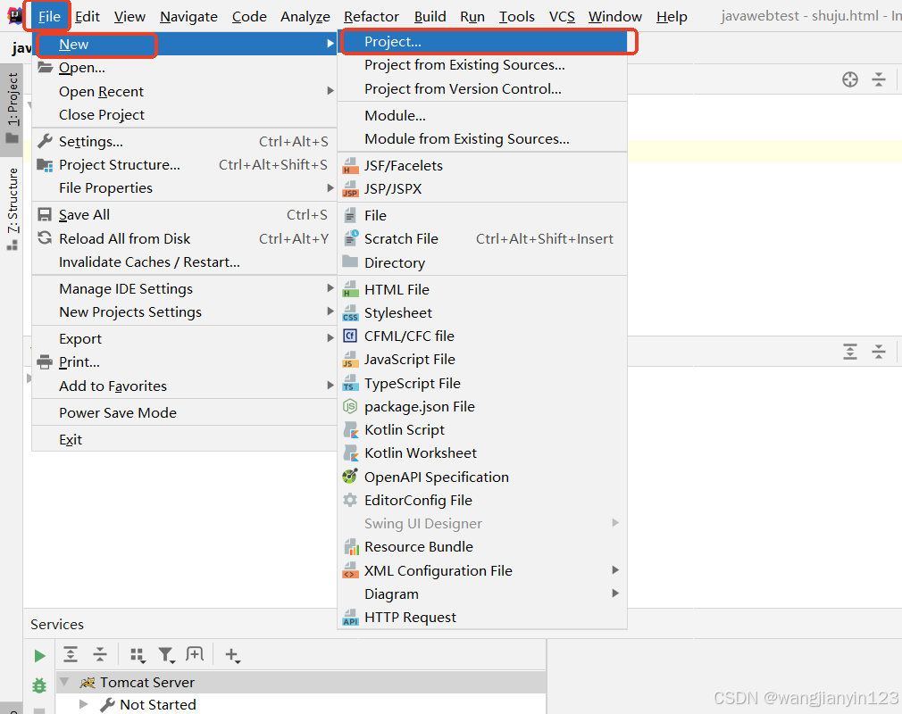Click the Kotlin Script icon
This screenshot has height=714, width=902.
tap(350, 430)
